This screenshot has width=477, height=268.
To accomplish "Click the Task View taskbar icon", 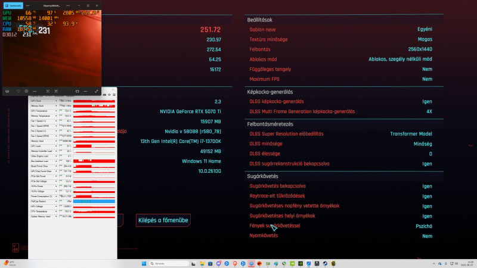I will click(193, 263).
